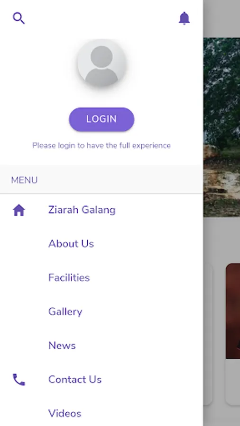Select the home icon beside Ziarah Galang
The height and width of the screenshot is (426, 240).
click(x=19, y=210)
